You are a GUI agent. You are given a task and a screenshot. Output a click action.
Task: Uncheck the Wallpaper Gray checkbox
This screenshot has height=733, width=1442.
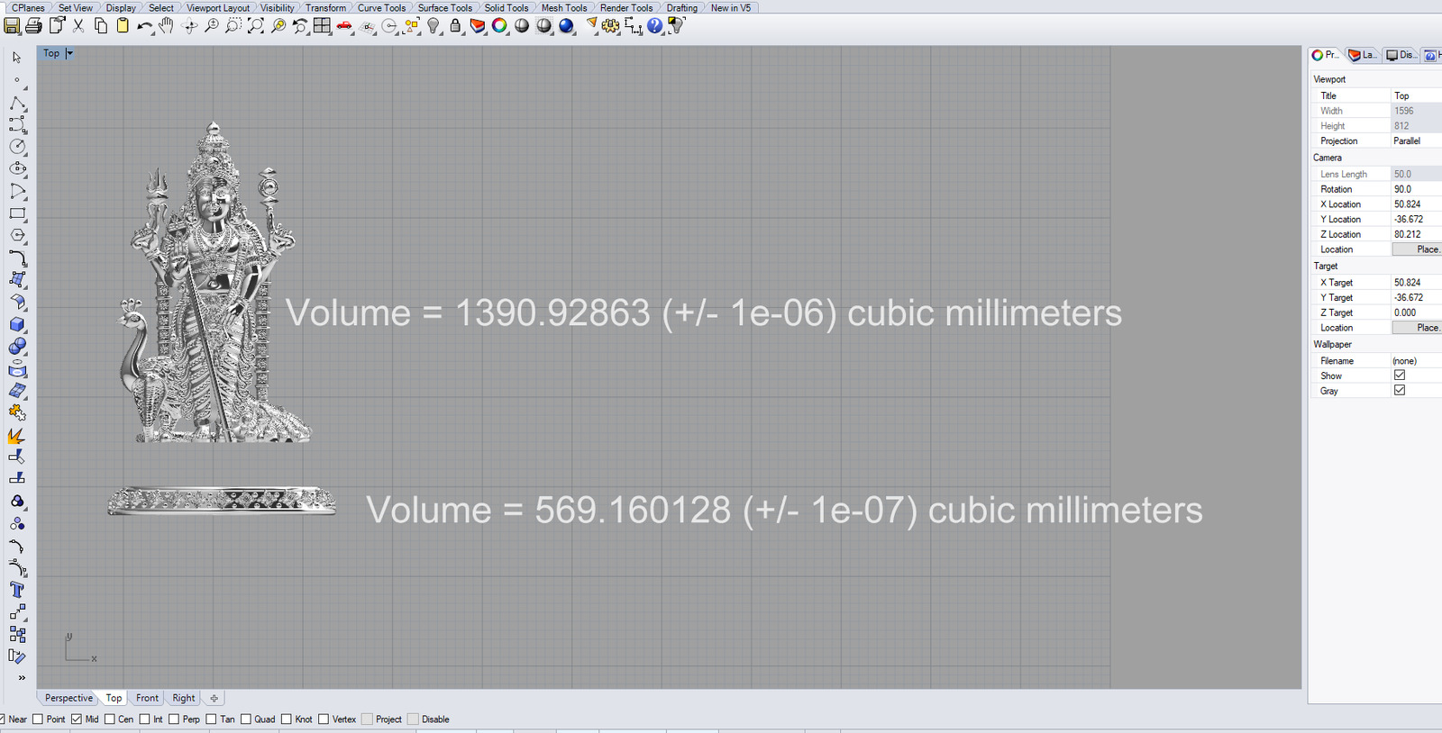1400,390
